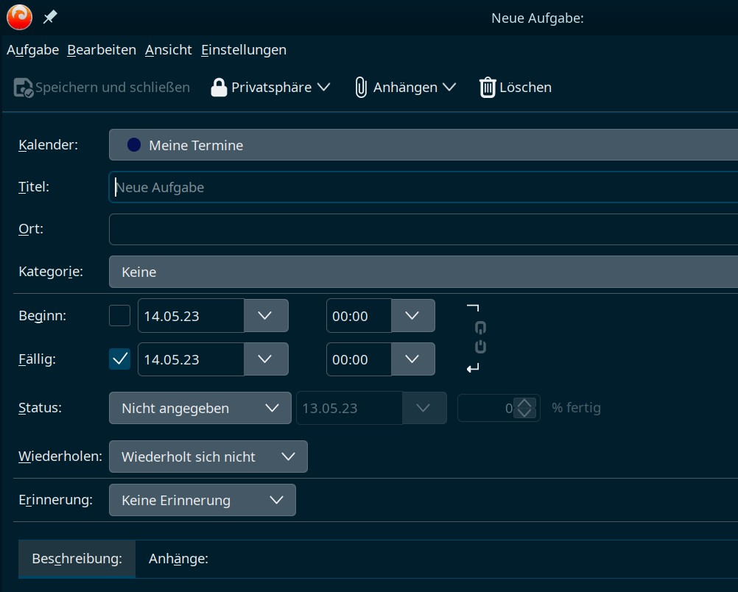
Task: Open the Wiederholt sich nicht dropdown
Action: [208, 457]
